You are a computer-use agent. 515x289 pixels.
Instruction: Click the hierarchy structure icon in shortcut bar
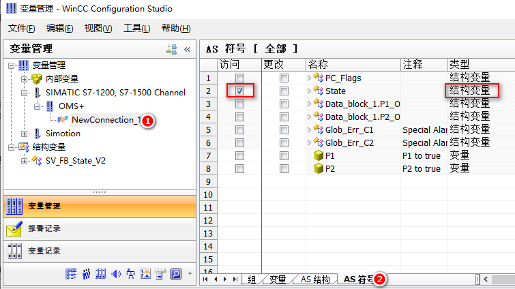click(x=130, y=274)
